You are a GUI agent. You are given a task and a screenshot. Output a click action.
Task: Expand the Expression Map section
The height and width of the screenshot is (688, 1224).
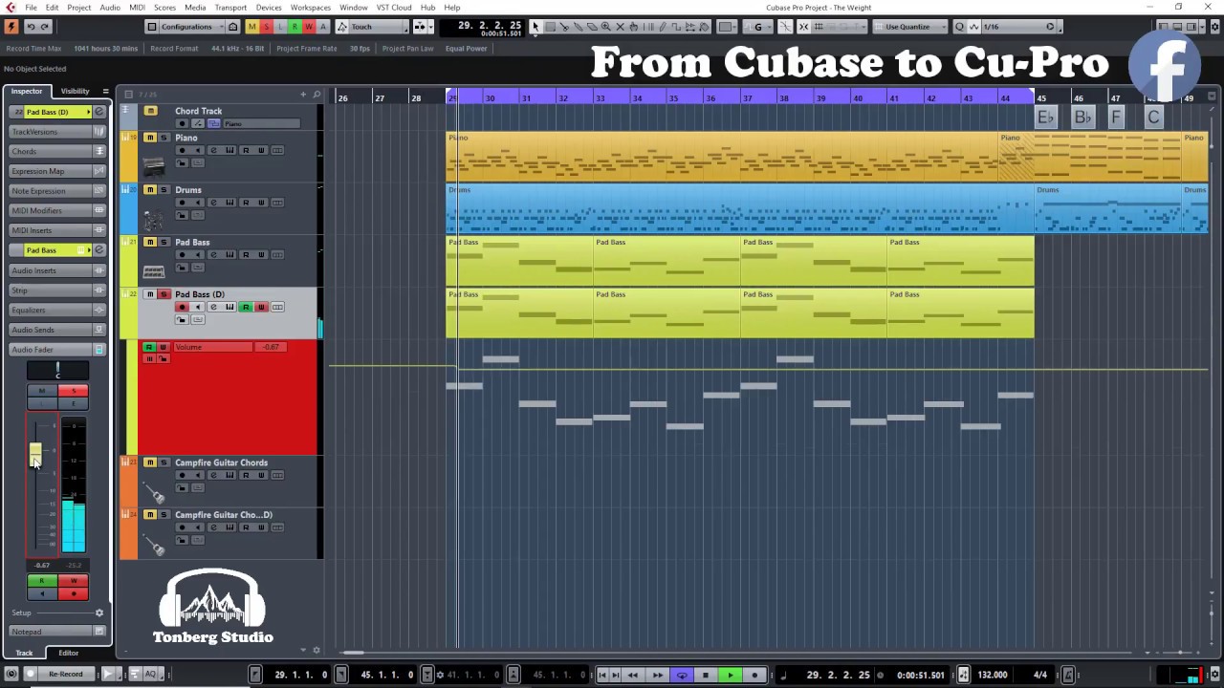point(57,171)
